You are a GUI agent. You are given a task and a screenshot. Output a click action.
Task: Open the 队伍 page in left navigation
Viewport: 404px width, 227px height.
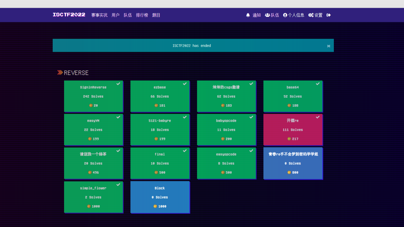pos(128,15)
